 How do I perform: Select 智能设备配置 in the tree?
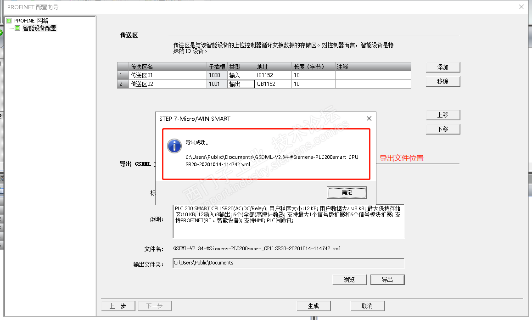[39, 28]
